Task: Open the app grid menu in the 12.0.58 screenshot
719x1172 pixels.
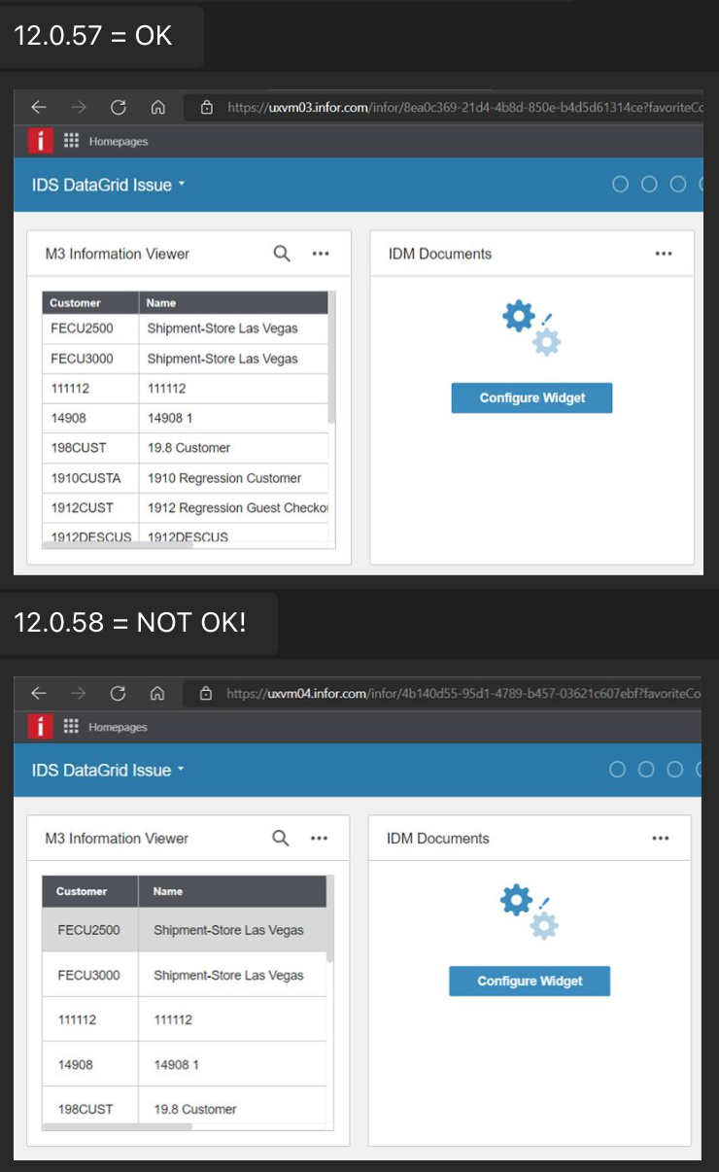Action: [70, 726]
